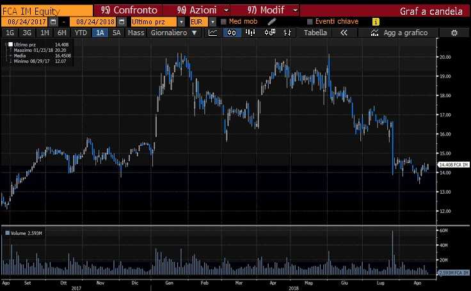Click the Minimo 08/29/17 legend row

[40, 61]
